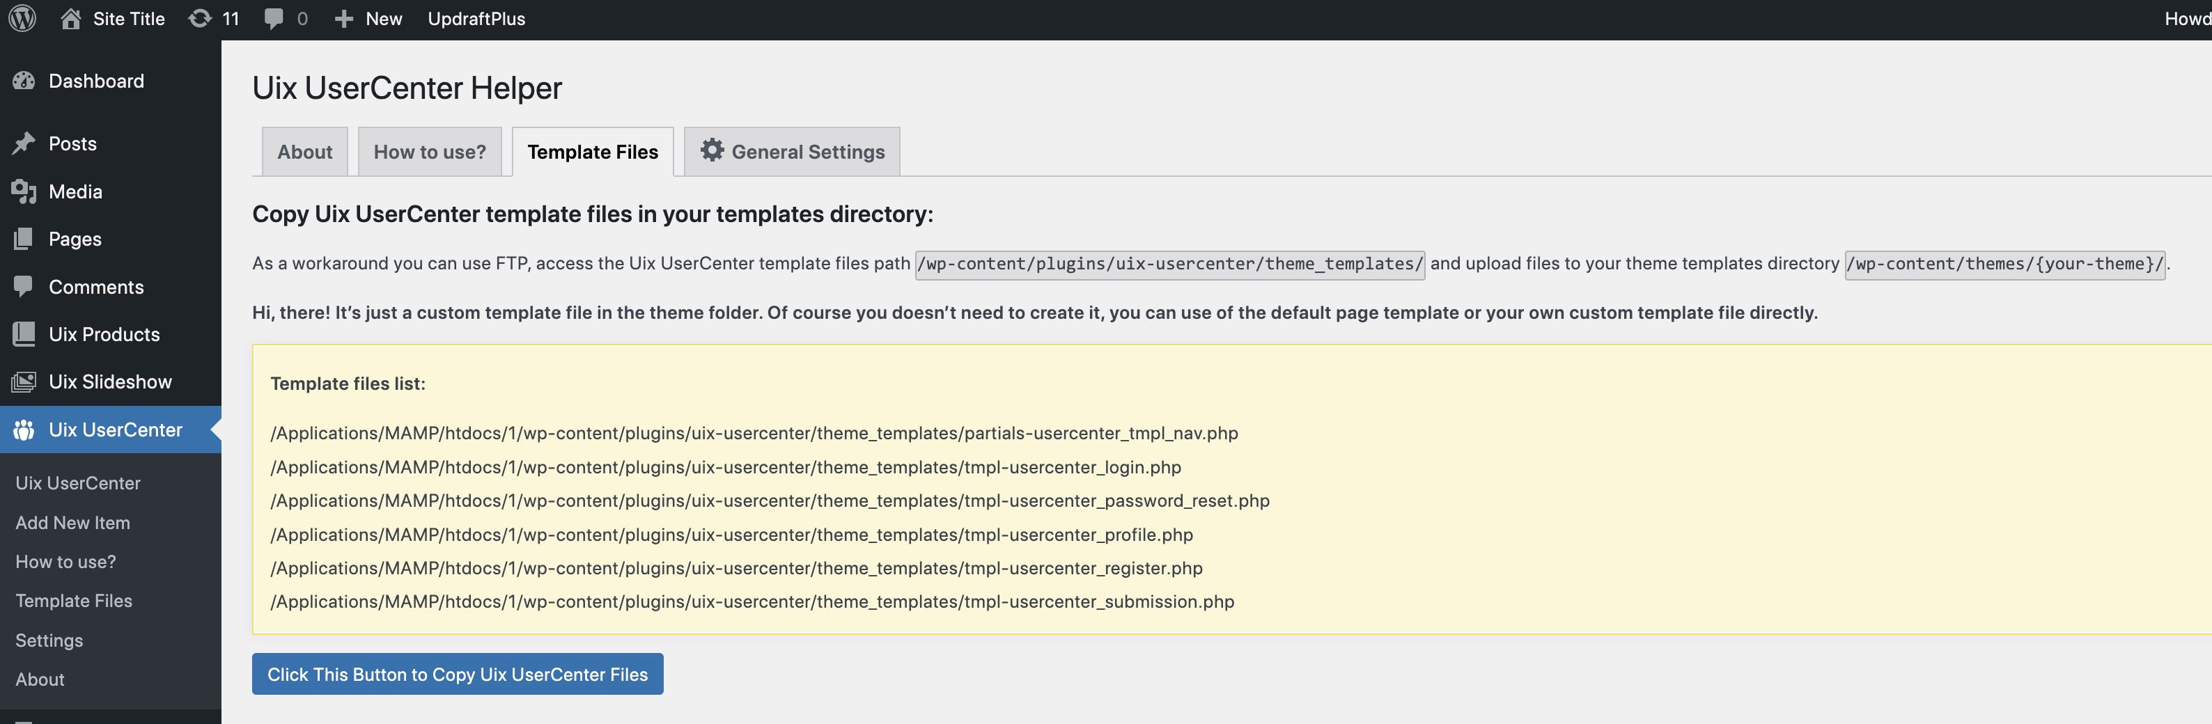2212x724 pixels.
Task: Click the Uix Products icon in sidebar
Action: (x=23, y=333)
